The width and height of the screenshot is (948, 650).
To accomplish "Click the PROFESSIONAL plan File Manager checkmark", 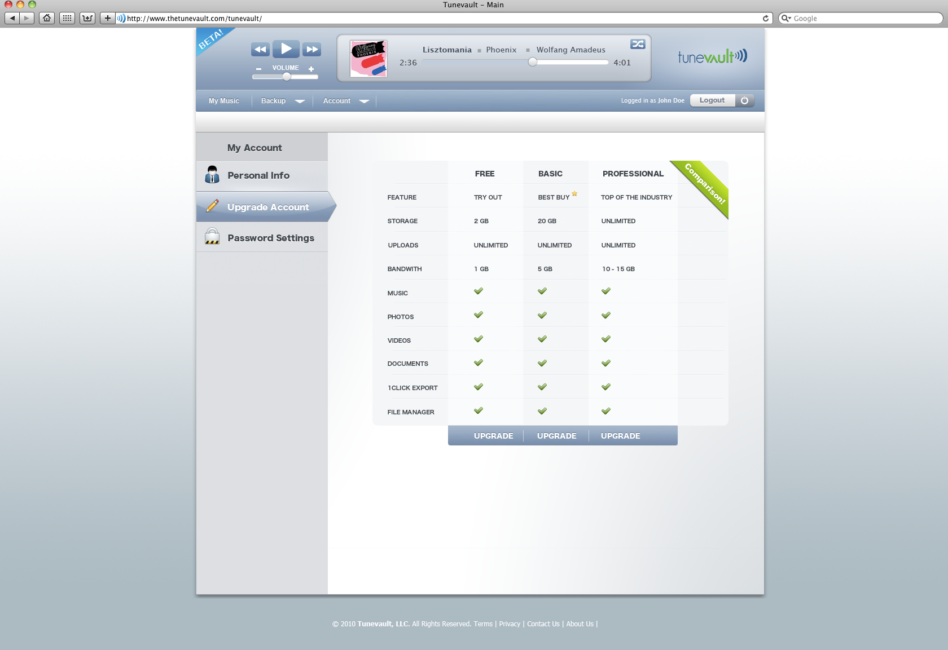I will [606, 411].
